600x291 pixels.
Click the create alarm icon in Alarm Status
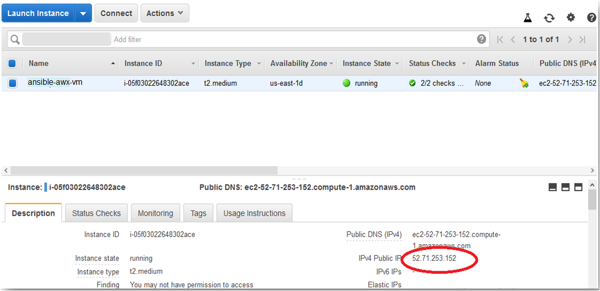pyautogui.click(x=524, y=83)
